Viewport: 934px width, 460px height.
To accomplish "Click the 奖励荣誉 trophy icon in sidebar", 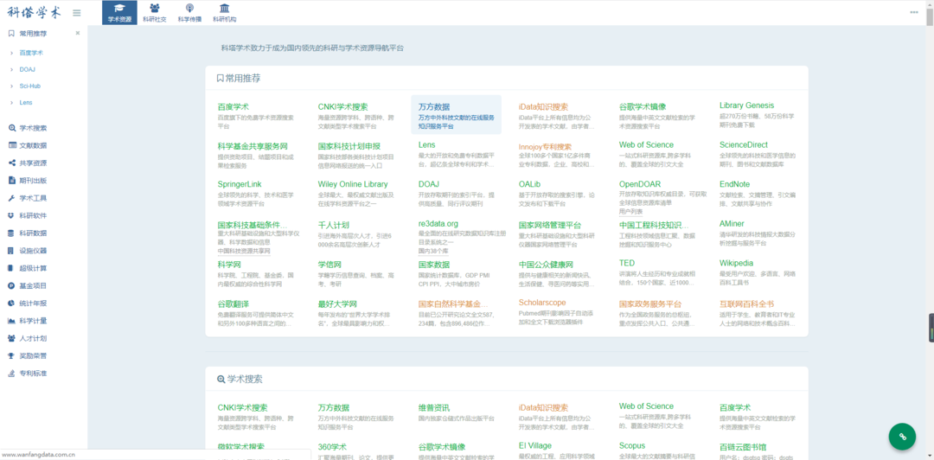I will click(x=12, y=355).
